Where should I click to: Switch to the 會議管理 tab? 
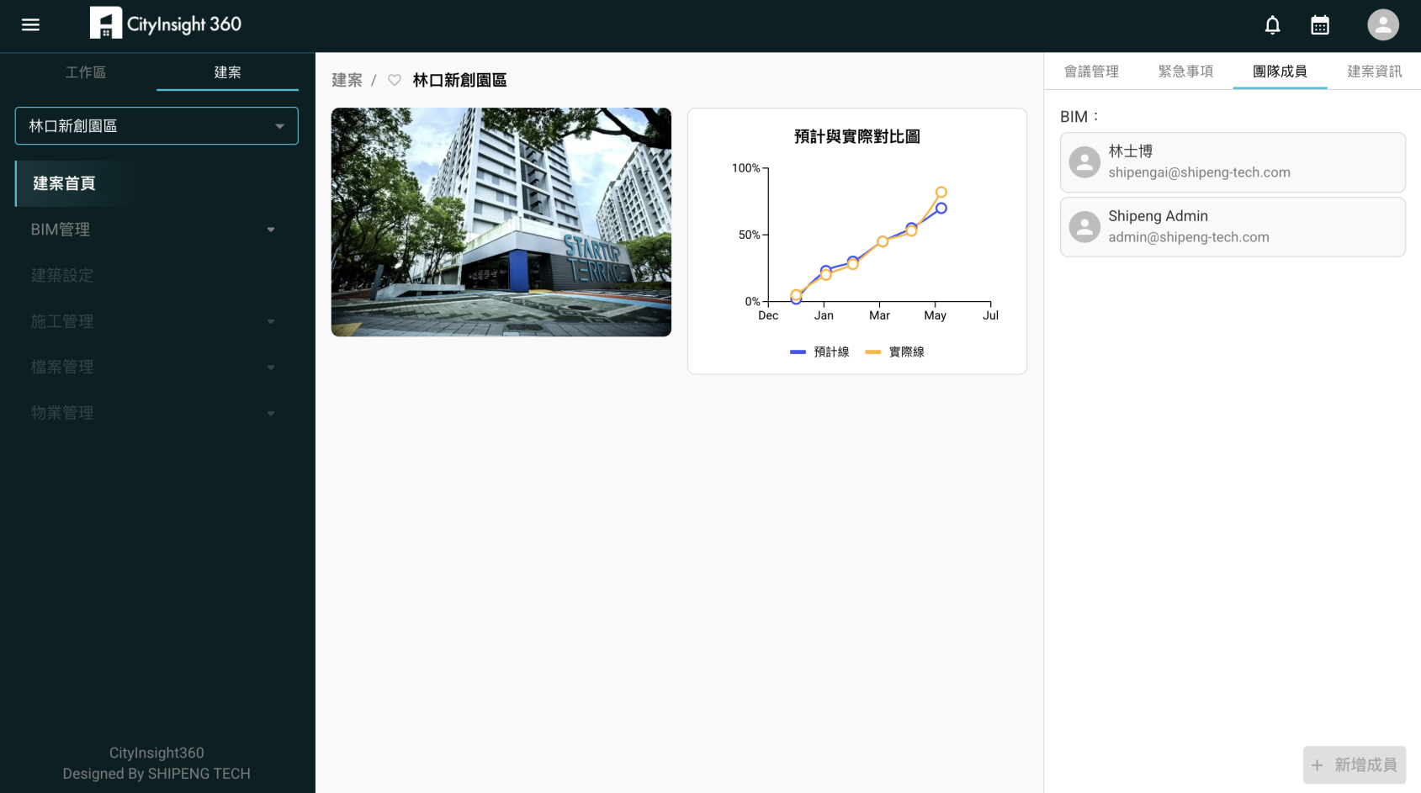click(1091, 71)
